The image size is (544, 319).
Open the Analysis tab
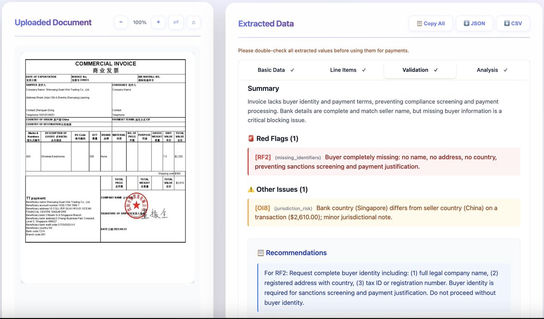[x=492, y=70]
